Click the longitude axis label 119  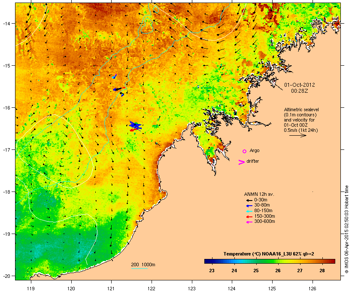click(31, 289)
